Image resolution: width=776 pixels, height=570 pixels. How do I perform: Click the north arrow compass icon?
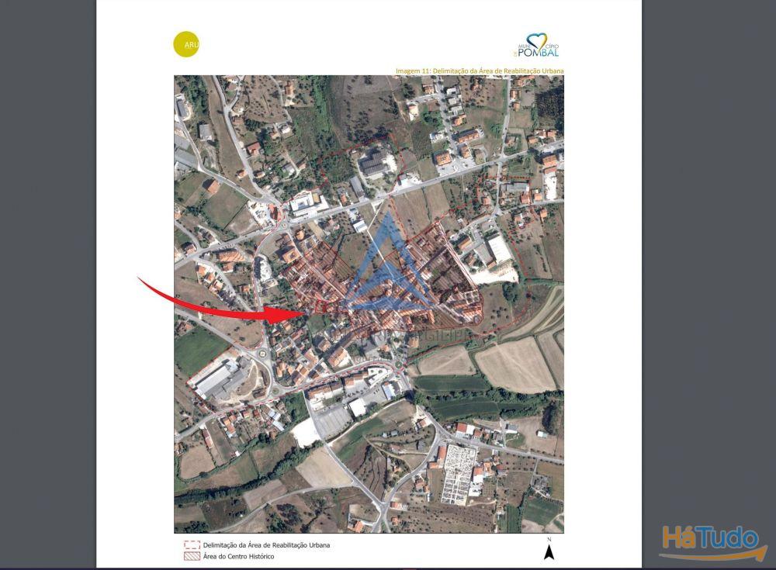tap(549, 549)
